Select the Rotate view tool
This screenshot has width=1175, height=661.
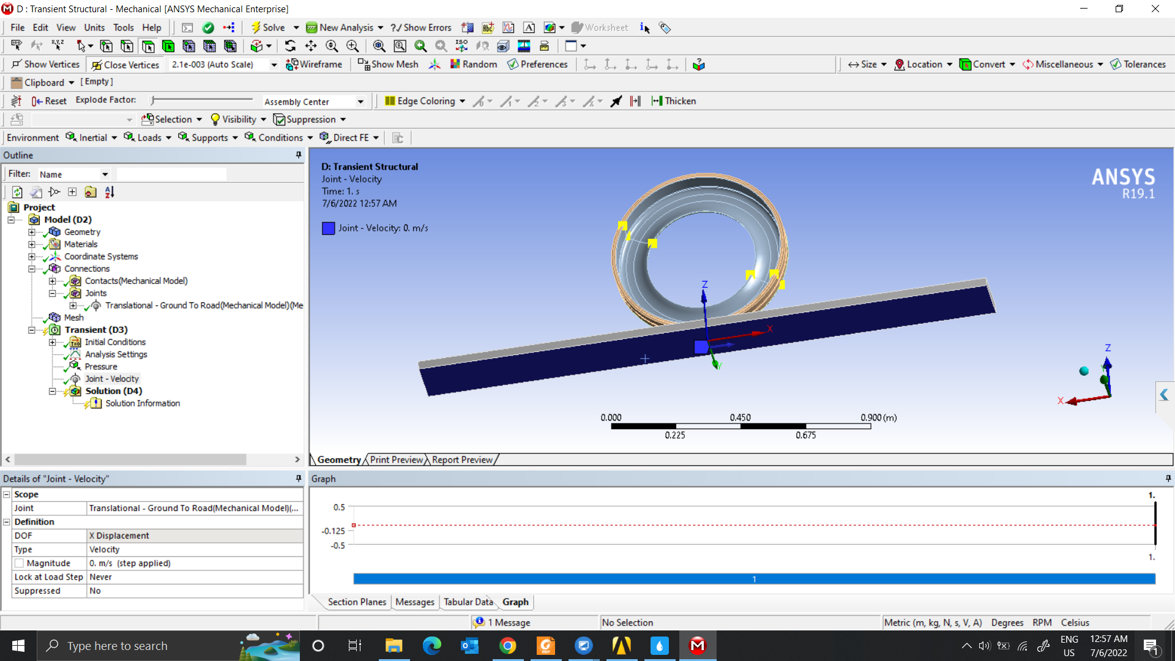(x=290, y=46)
